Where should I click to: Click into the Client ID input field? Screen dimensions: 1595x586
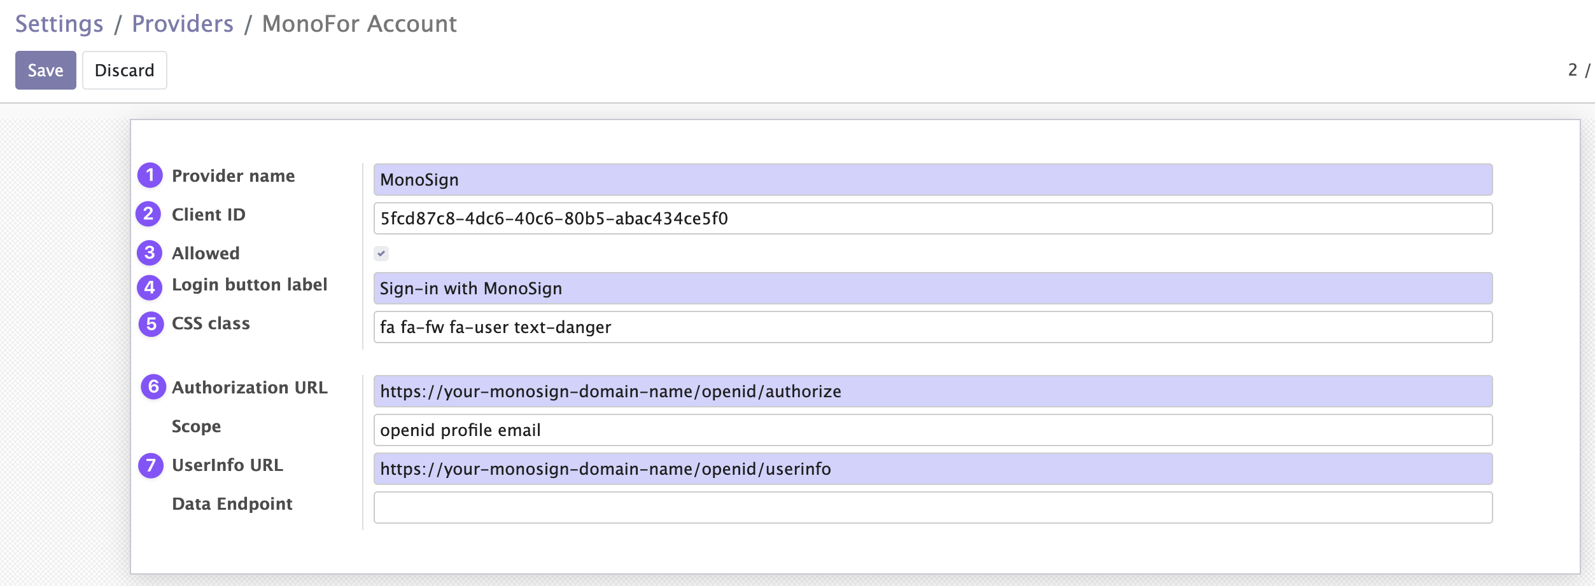coord(932,219)
